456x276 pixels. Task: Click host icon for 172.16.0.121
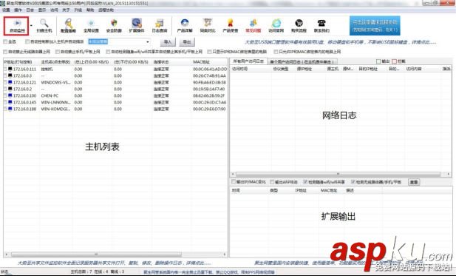click(10, 82)
